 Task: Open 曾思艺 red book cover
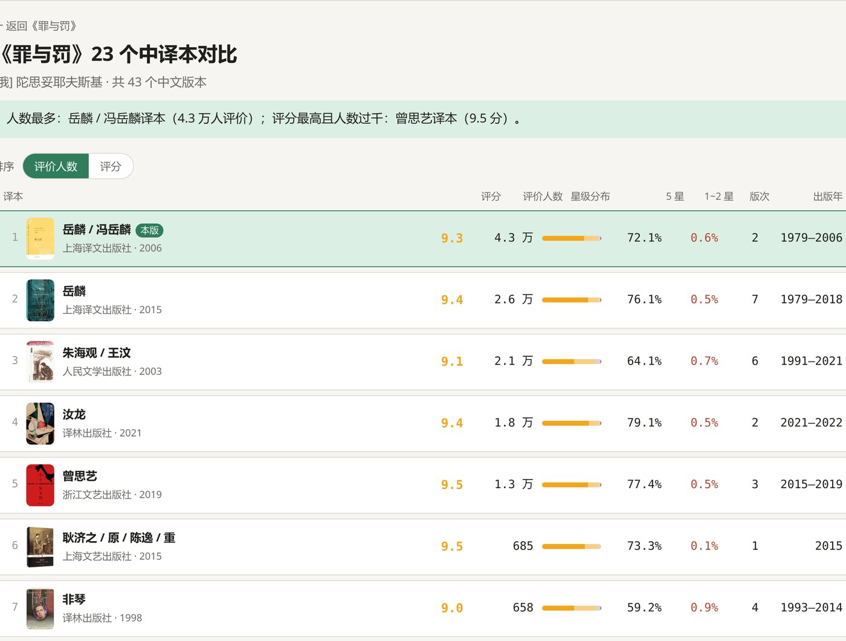(x=40, y=486)
